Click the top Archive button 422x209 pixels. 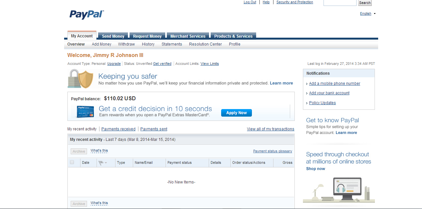click(x=79, y=151)
